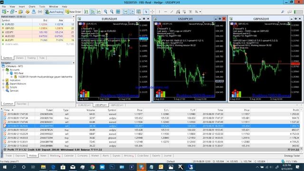Expand the Accounts node in Navigator
This screenshot has width=304, height=171.
[x=3, y=70]
